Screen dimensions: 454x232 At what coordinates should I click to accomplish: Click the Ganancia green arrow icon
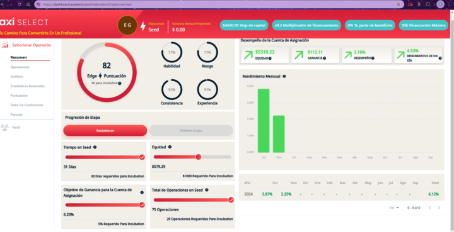pyautogui.click(x=298, y=55)
